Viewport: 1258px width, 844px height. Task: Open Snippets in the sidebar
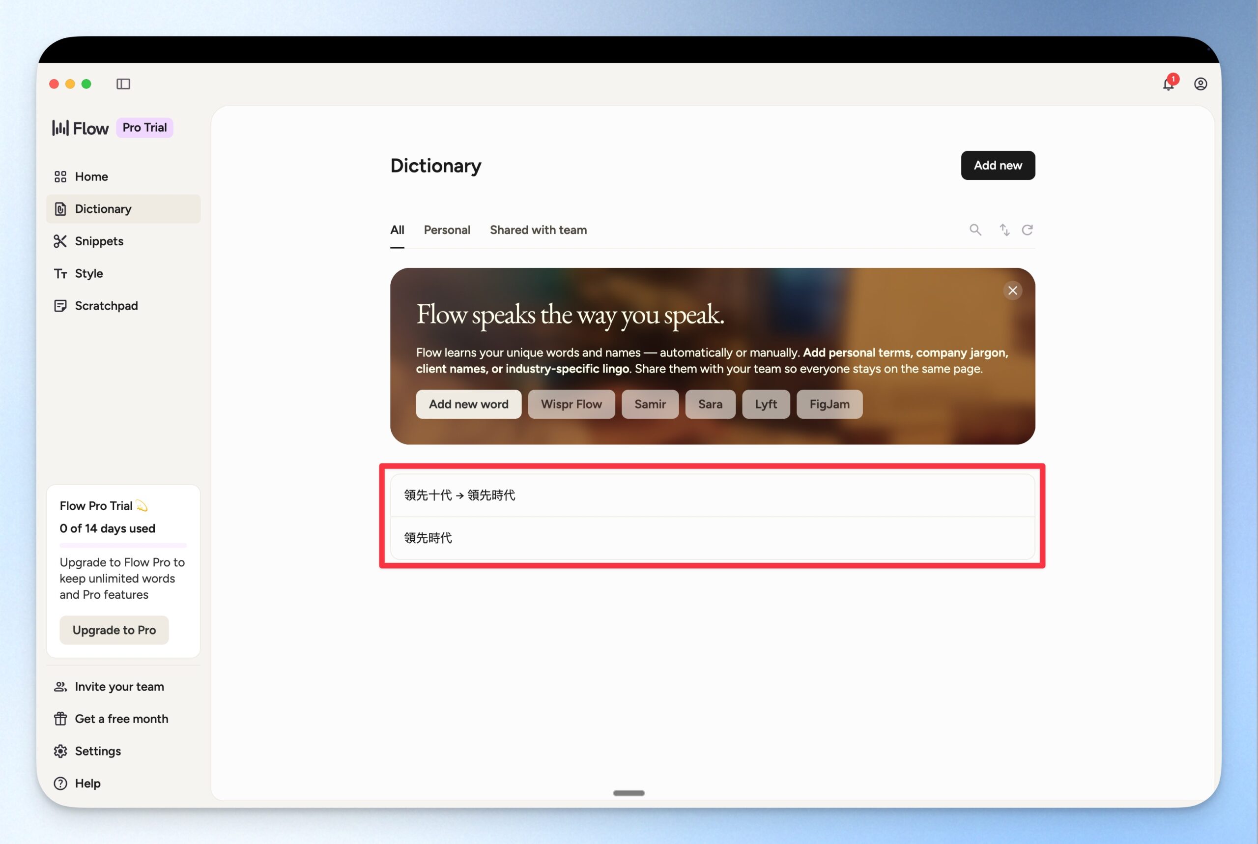pos(123,241)
